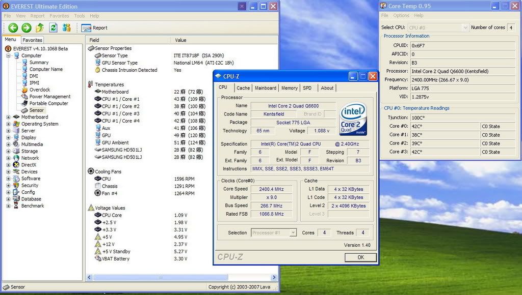The image size is (522, 295).
Task: Open the CPU-Z processor Selection dropdown
Action: tap(293, 233)
